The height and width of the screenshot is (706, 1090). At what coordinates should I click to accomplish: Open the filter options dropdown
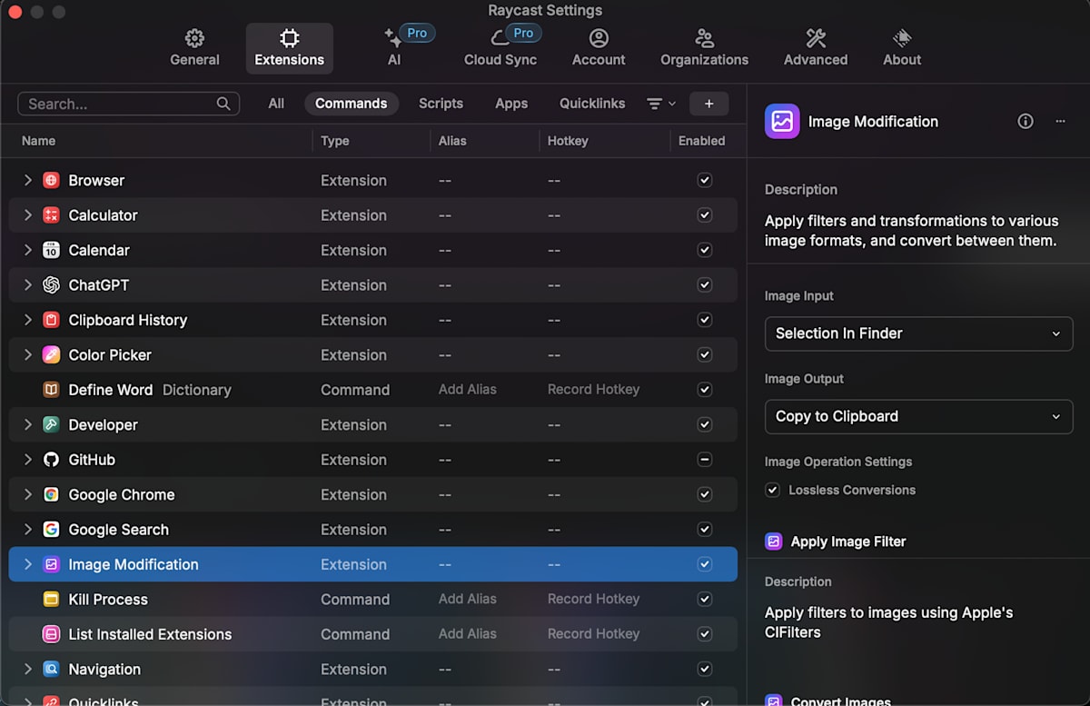[660, 104]
